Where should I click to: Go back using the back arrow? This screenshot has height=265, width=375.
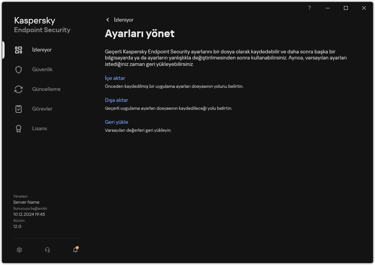click(108, 20)
